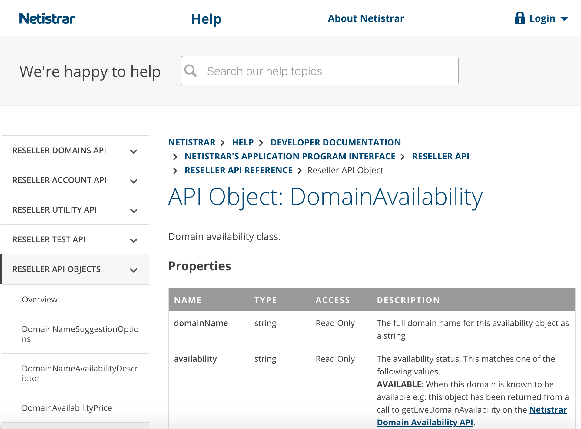The image size is (581, 429).
Task: Go to HELP breadcrumb link
Action: (243, 142)
